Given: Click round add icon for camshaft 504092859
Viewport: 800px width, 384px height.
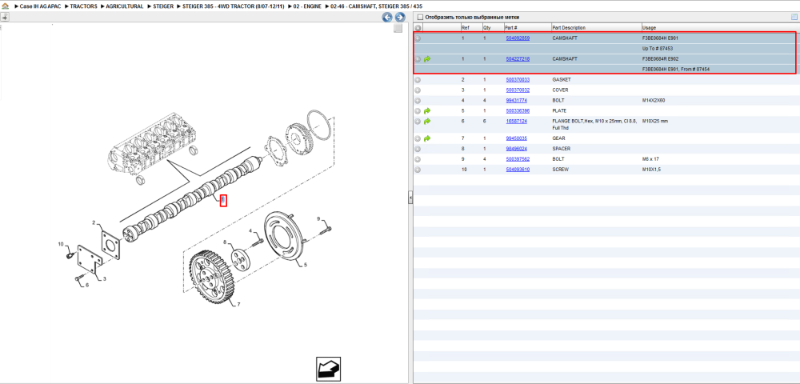Looking at the screenshot, I should (418, 38).
